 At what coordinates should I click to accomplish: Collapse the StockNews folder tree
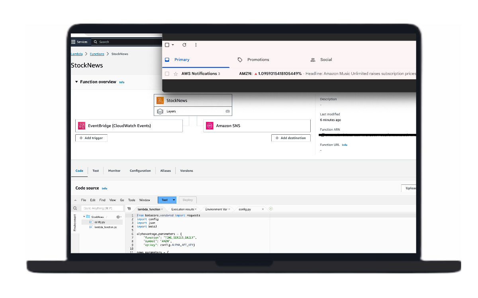pos(84,217)
